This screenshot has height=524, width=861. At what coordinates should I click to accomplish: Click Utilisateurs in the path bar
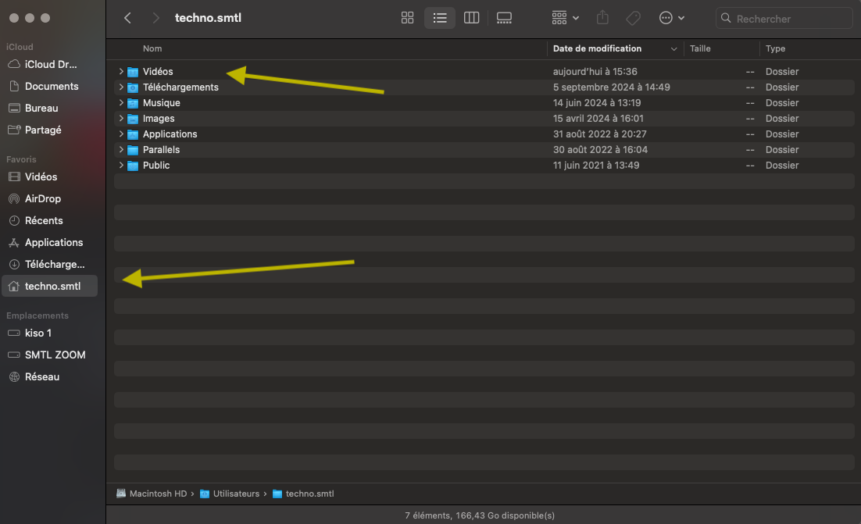(233, 494)
